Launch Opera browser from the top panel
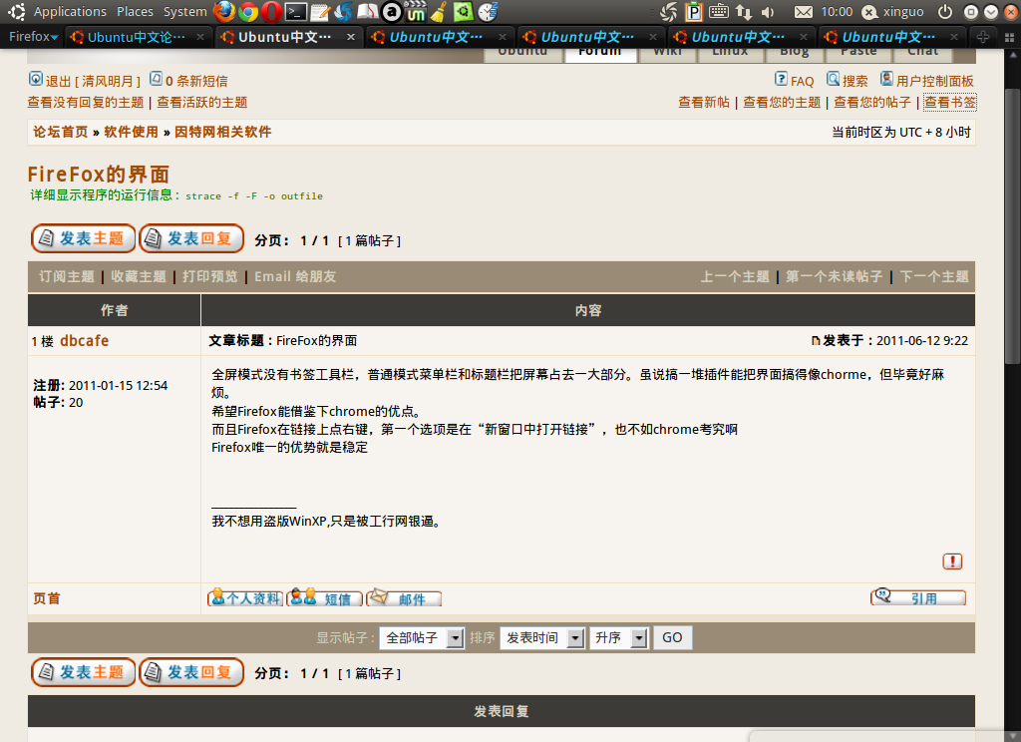The width and height of the screenshot is (1021, 742). coord(271,11)
